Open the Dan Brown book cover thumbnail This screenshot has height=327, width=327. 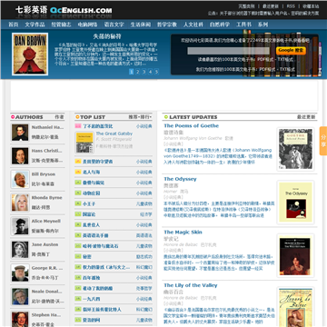(x=30, y=54)
